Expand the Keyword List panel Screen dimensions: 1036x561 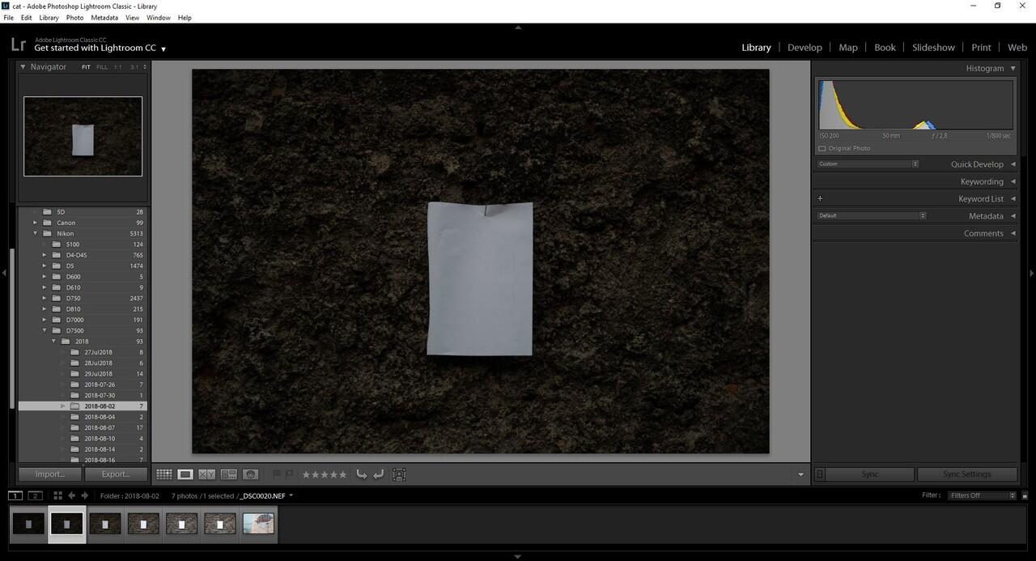1013,198
